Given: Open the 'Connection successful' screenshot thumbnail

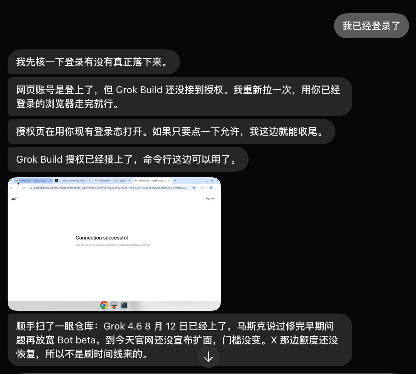Looking at the screenshot, I should tap(114, 244).
